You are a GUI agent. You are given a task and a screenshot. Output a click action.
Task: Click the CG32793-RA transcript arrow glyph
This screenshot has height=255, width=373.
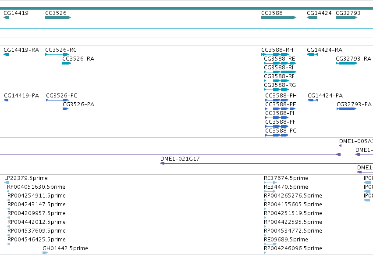[347, 63]
